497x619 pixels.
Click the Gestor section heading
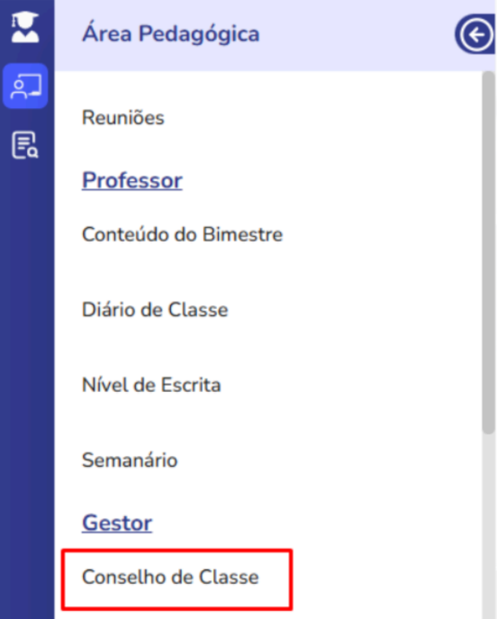coord(117,523)
